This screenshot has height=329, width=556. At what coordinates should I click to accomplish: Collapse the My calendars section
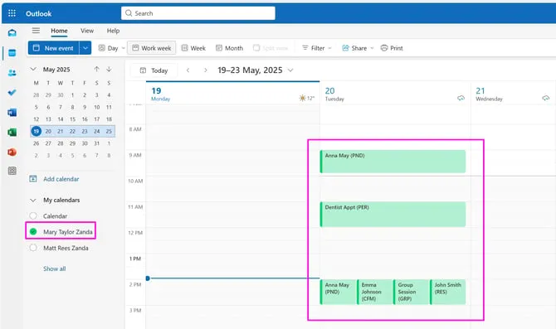[33, 200]
